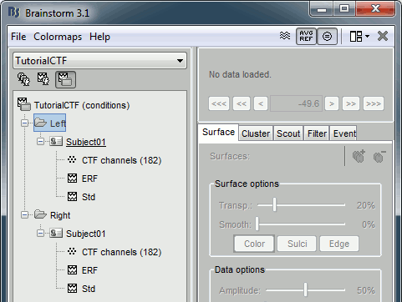Collapse the Left condition folder
402x302 pixels.
[25, 123]
